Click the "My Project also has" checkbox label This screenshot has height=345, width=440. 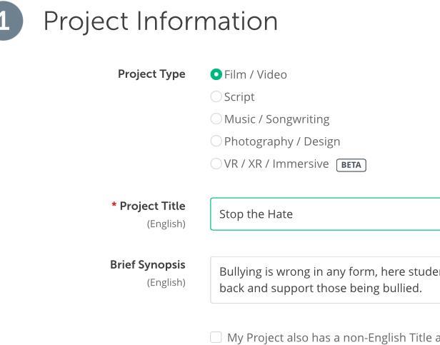tap(333, 338)
